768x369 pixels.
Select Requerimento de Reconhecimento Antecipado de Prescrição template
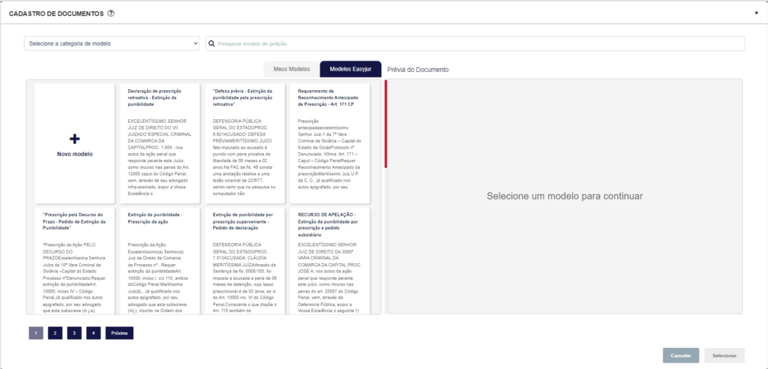tap(330, 143)
